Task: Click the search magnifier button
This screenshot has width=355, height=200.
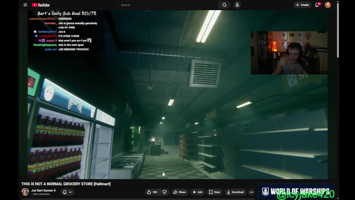Action: [x=224, y=5]
